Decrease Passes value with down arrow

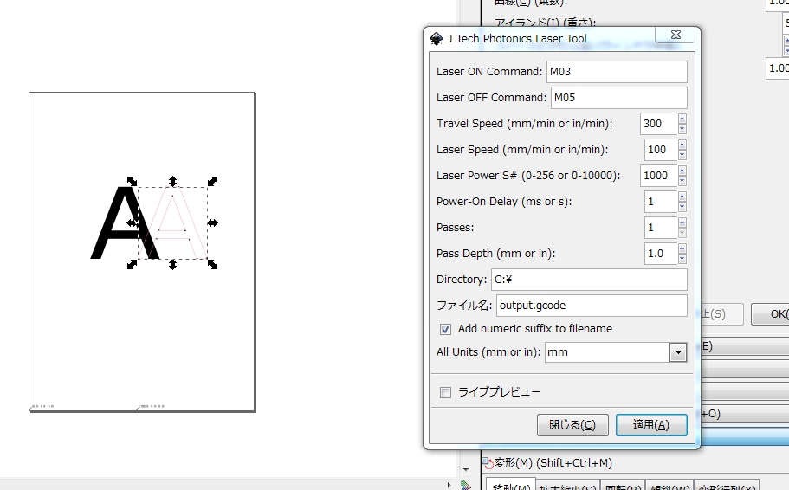[x=682, y=232]
